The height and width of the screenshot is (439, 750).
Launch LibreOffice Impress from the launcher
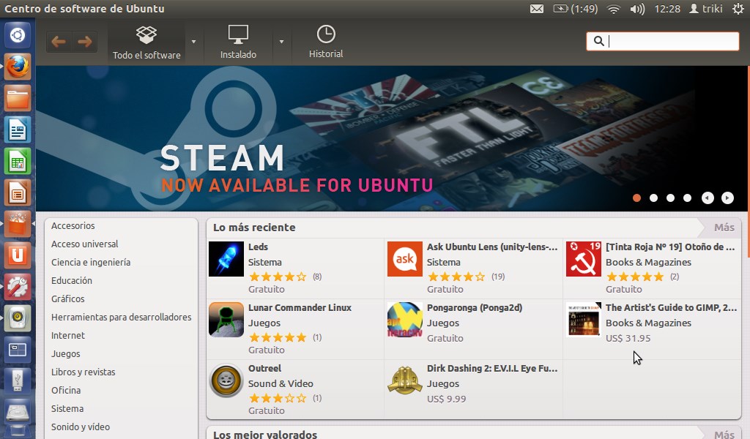point(18,192)
